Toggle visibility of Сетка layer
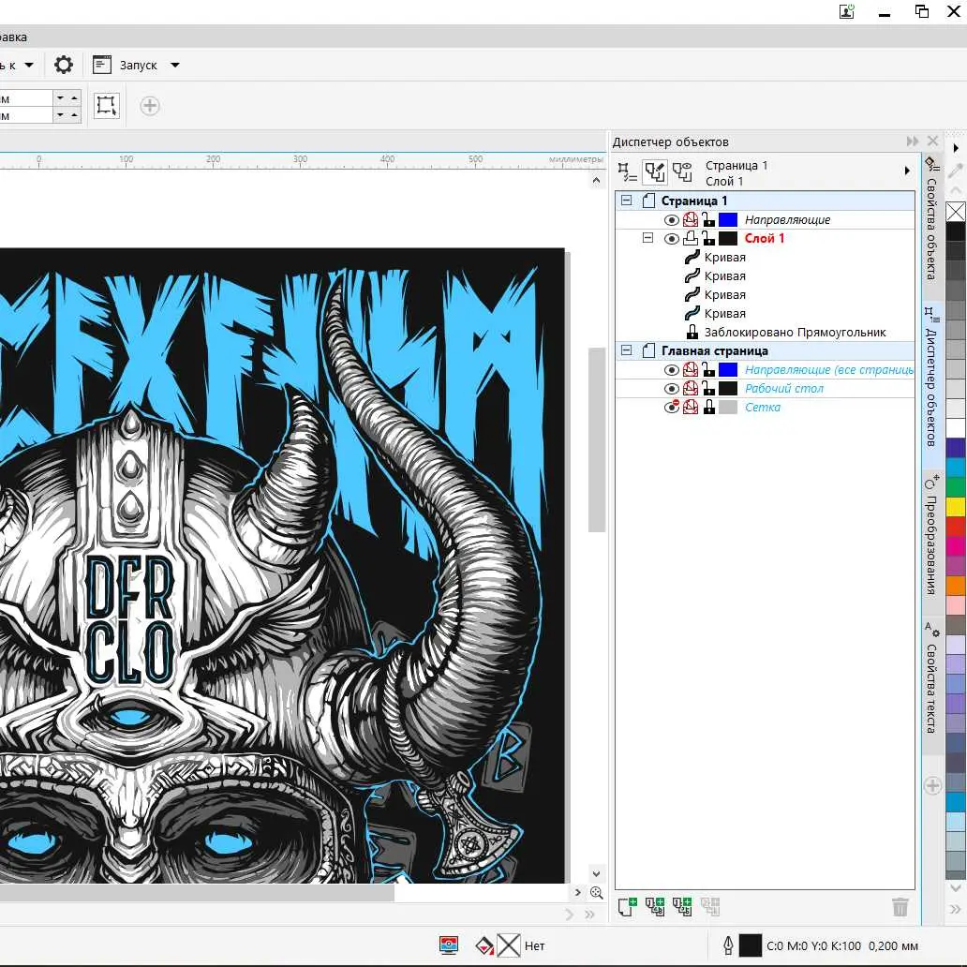Screen dimensions: 967x967 pyautogui.click(x=671, y=408)
